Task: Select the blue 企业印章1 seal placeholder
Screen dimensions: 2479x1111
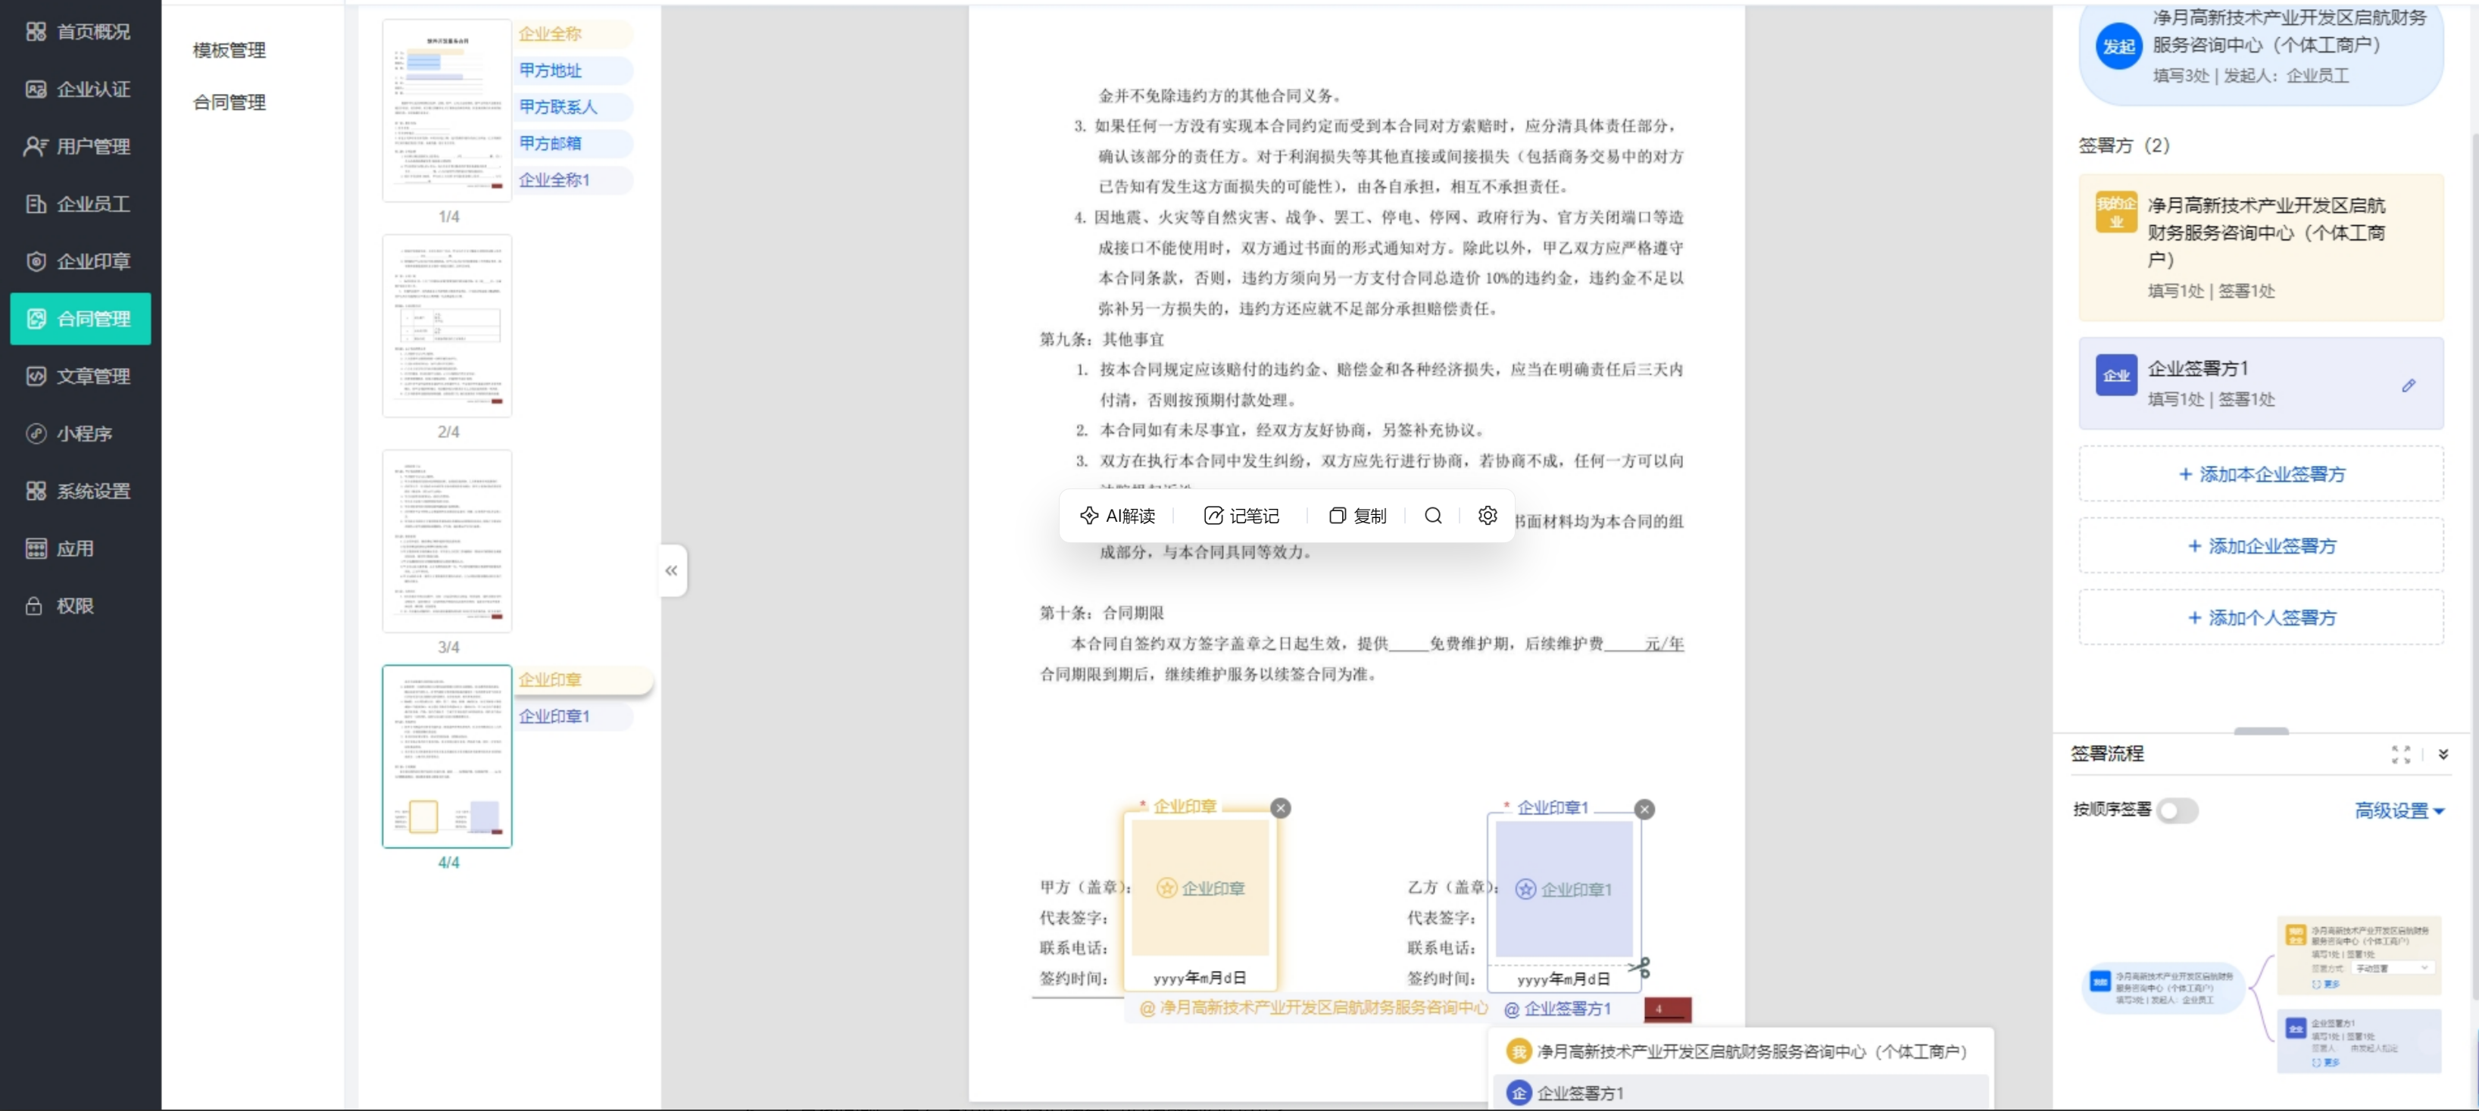Action: (x=1564, y=889)
